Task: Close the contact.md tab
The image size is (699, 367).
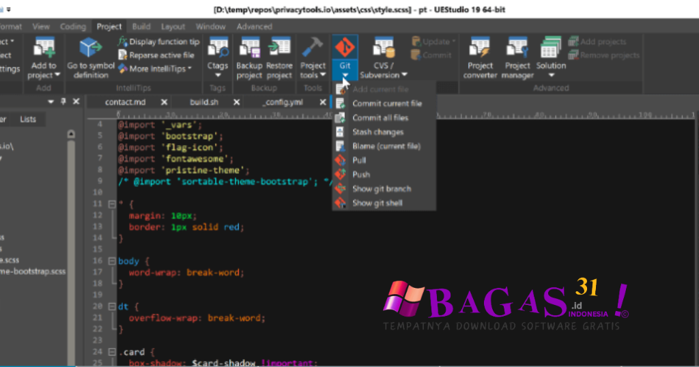Action: click(164, 102)
